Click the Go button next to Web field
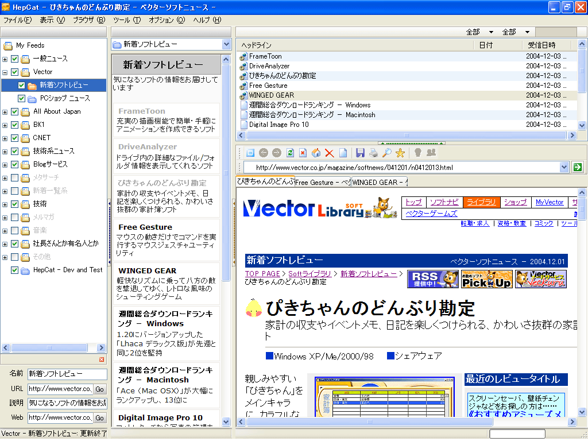The width and height of the screenshot is (588, 441). tap(100, 418)
